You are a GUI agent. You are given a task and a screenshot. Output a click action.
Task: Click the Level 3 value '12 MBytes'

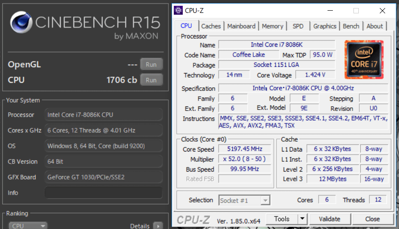pos(332,179)
